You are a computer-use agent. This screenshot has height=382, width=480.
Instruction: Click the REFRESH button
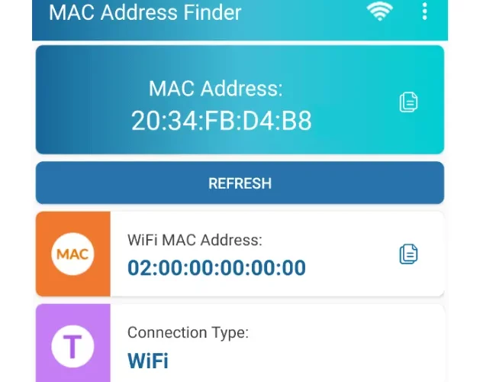[x=240, y=183]
